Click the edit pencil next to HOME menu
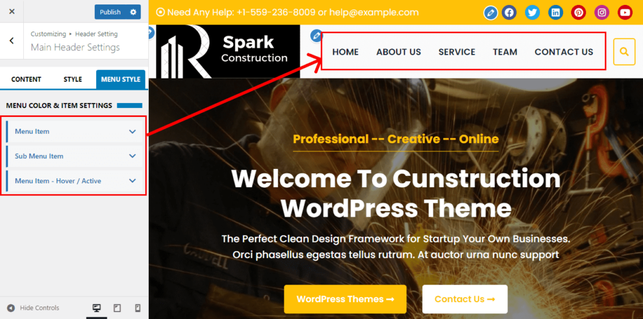 coord(316,36)
